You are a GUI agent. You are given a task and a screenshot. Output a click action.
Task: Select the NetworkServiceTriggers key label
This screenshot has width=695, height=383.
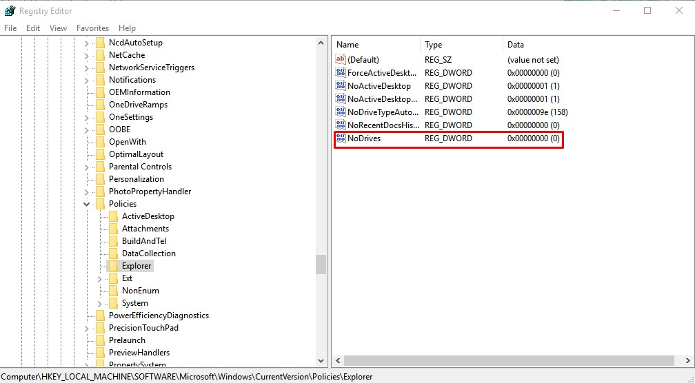click(152, 68)
